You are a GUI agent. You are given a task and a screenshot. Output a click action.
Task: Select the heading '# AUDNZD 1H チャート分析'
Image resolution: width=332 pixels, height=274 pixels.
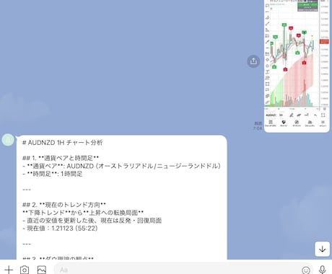pyautogui.click(x=63, y=143)
